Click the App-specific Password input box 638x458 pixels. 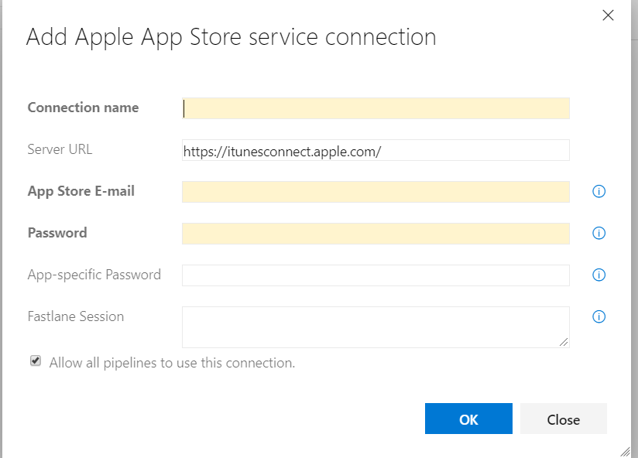click(376, 275)
